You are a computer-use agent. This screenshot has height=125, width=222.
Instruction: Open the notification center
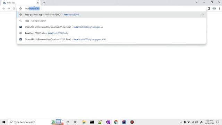217,122
